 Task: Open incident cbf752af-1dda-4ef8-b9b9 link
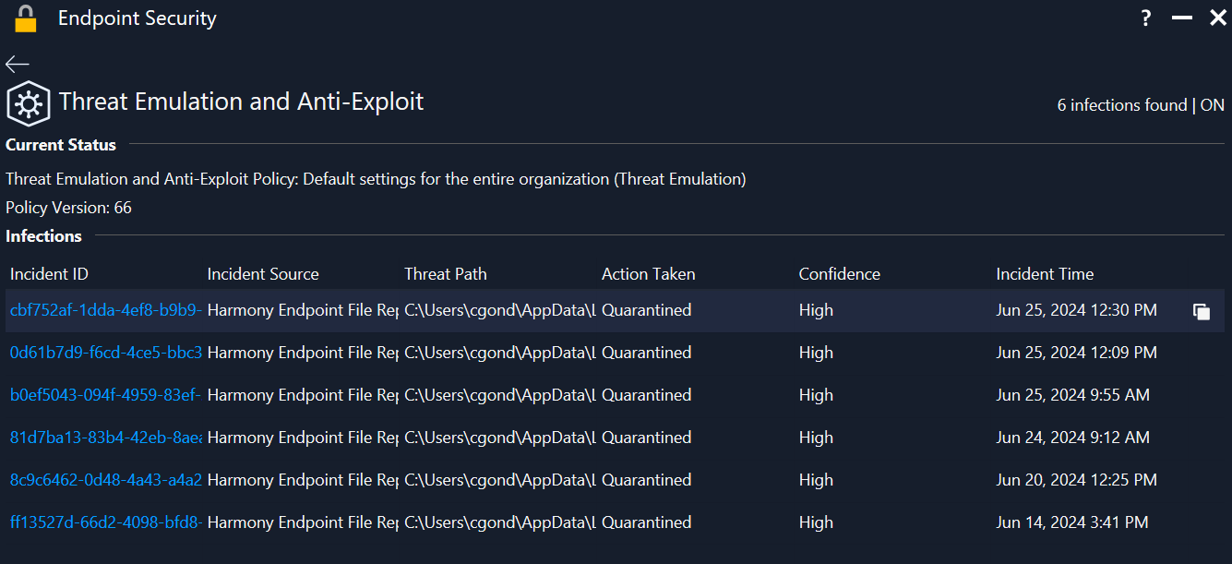click(x=106, y=310)
